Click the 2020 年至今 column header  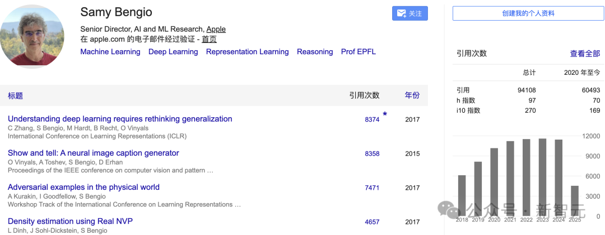point(582,73)
